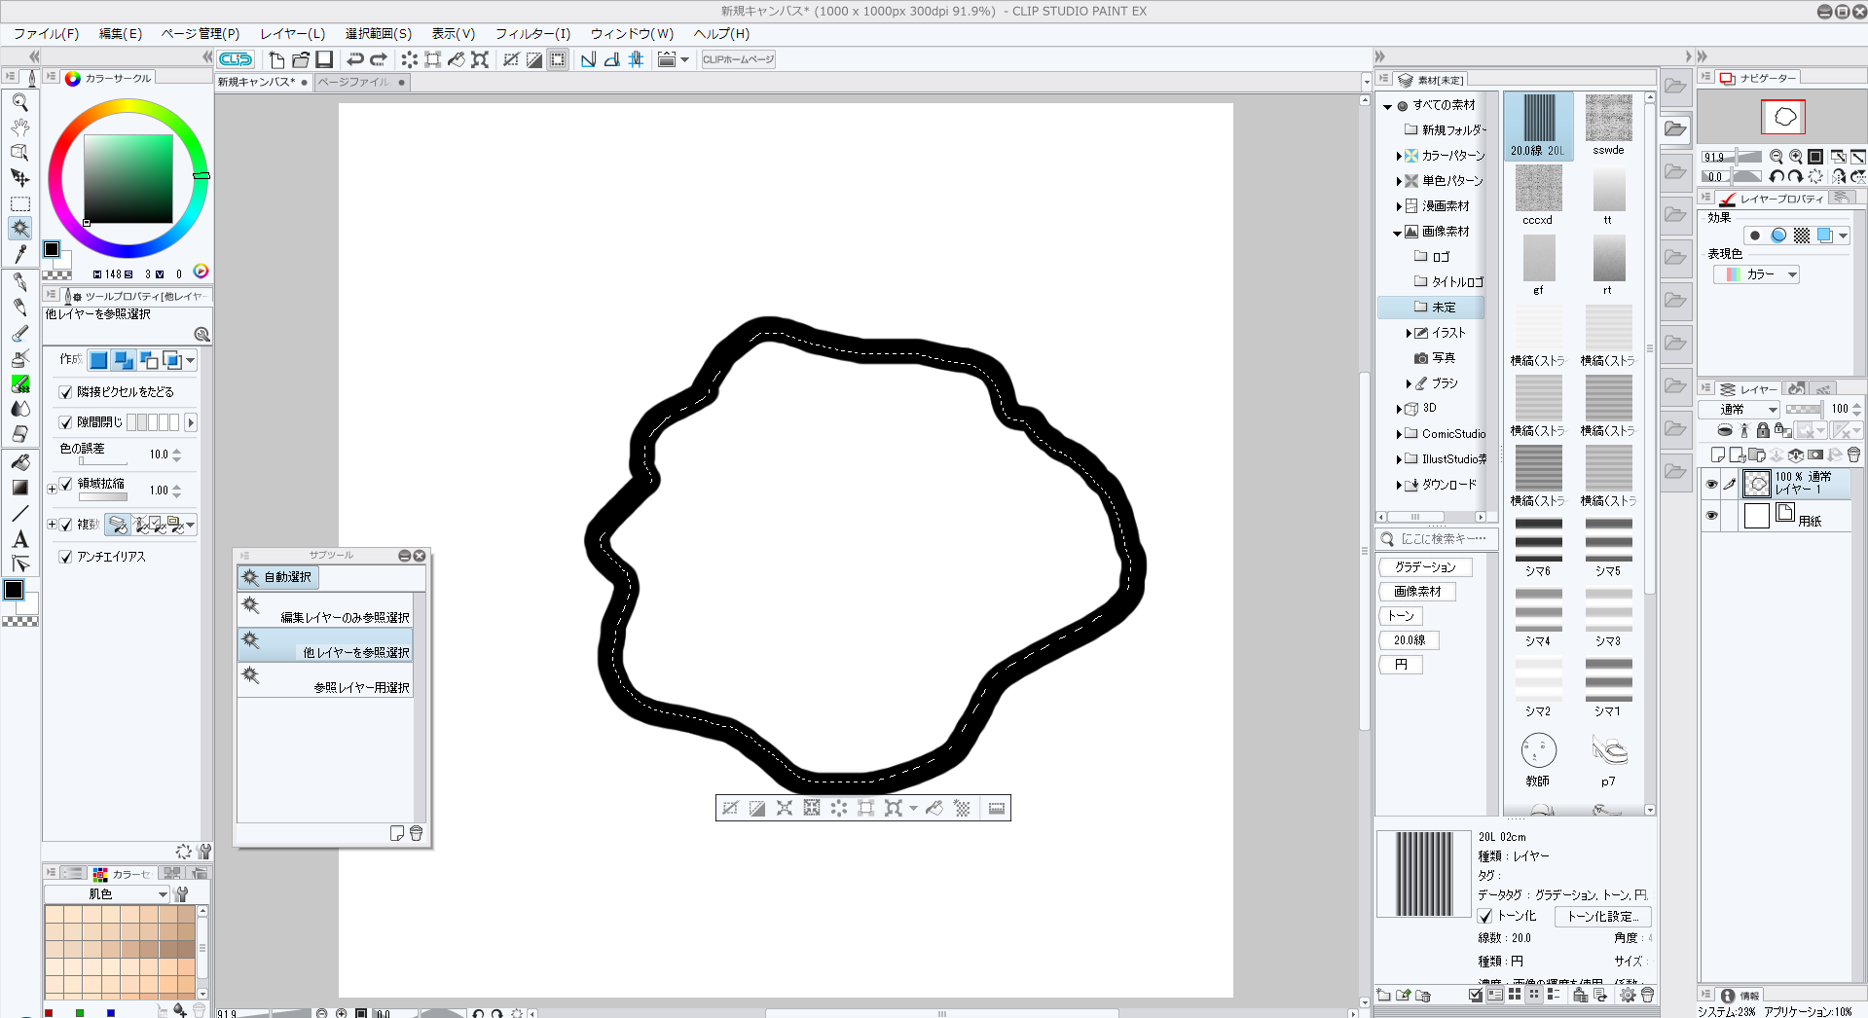This screenshot has height=1018, width=1868.
Task: Hide レイヤー 1 using eye icon
Action: [x=1711, y=484]
